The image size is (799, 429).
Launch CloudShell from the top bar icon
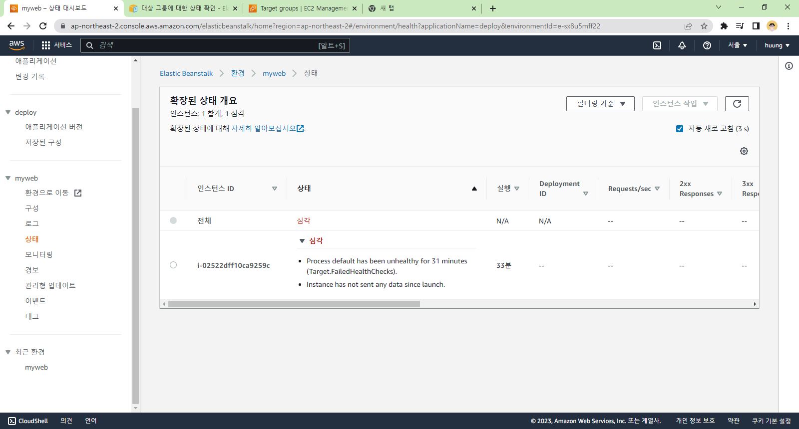point(657,45)
